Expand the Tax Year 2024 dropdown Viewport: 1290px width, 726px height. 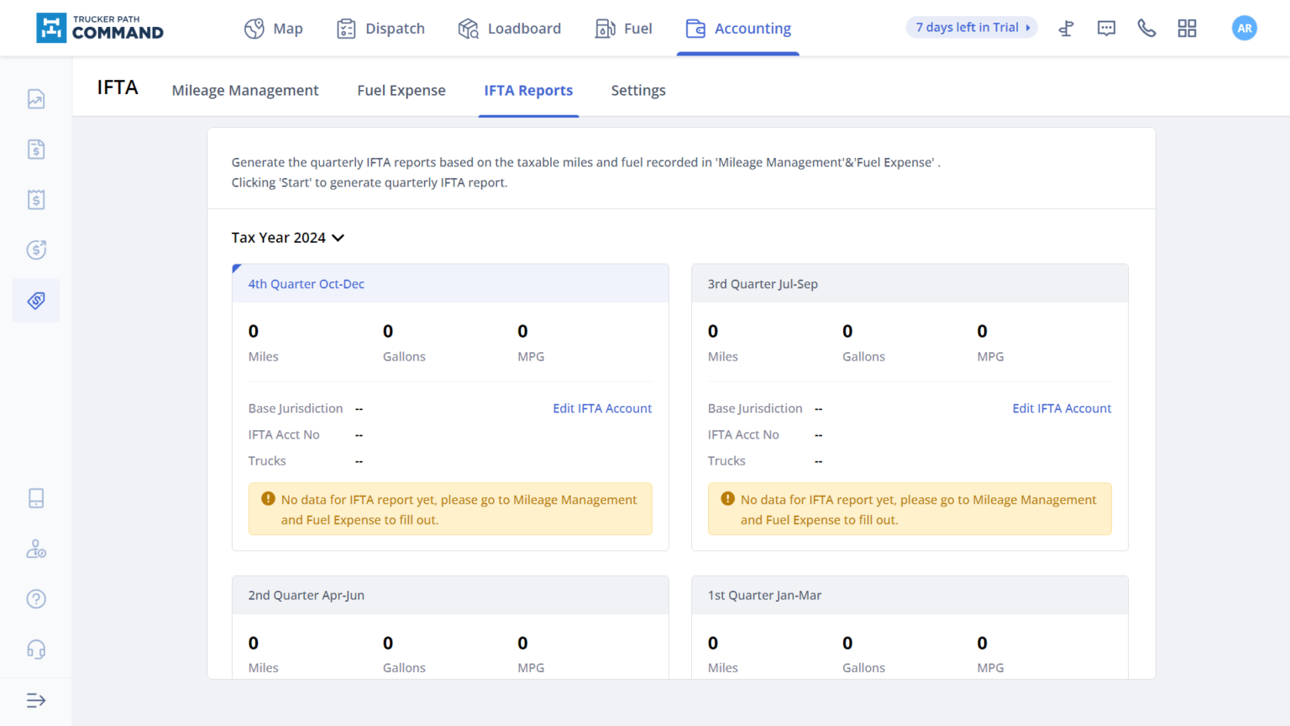click(289, 237)
